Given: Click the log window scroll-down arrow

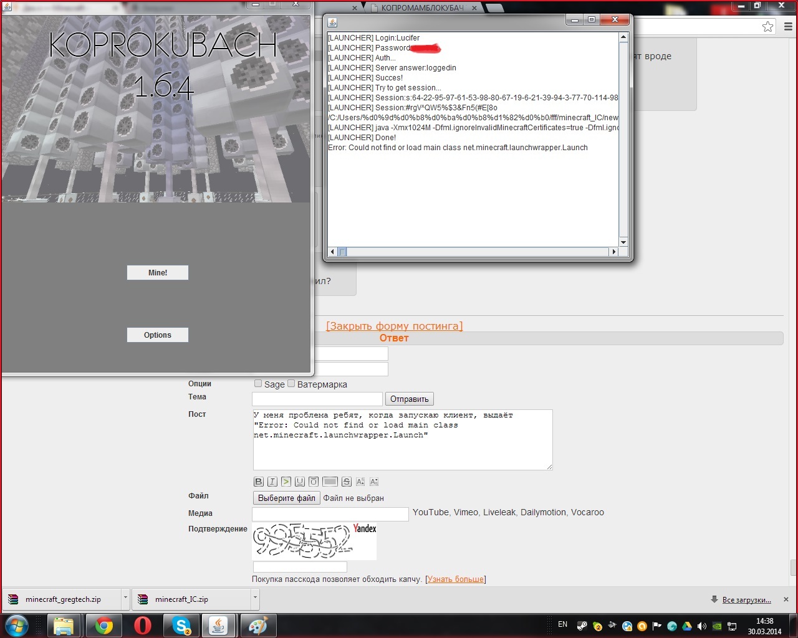Looking at the screenshot, I should pyautogui.click(x=623, y=242).
